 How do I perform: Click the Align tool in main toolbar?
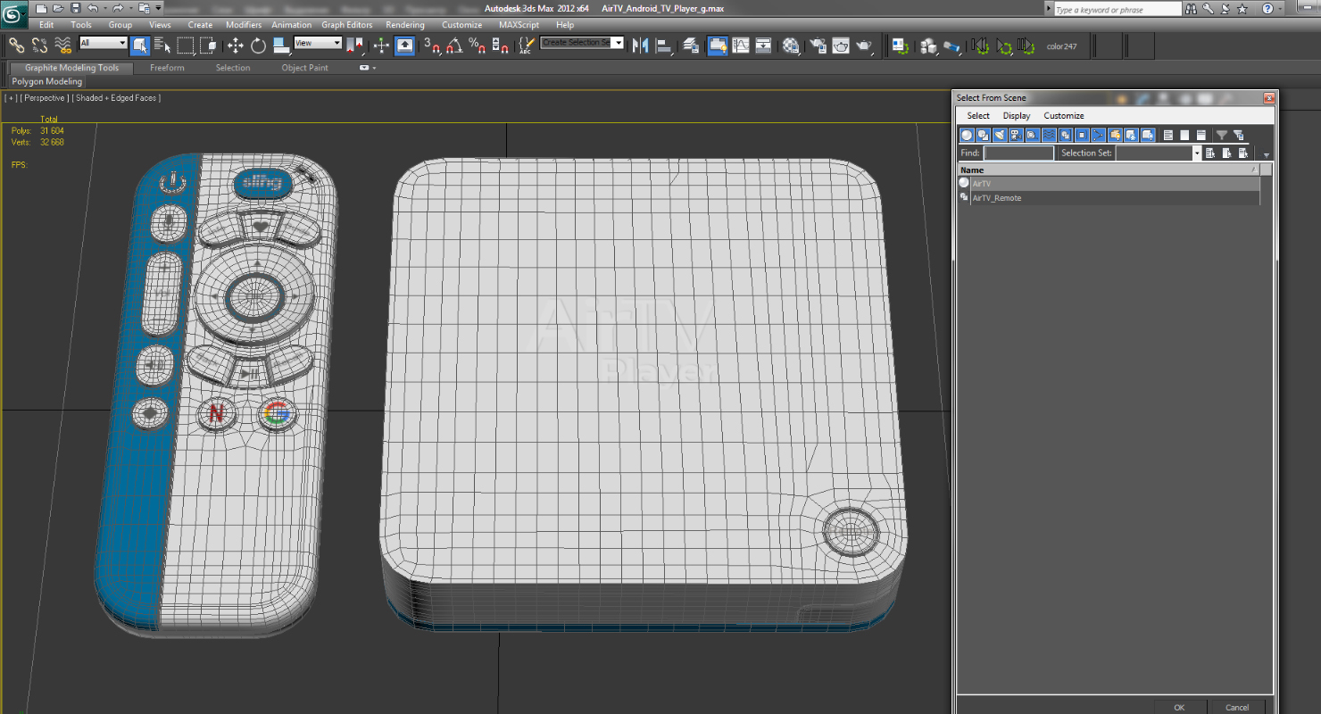(663, 46)
